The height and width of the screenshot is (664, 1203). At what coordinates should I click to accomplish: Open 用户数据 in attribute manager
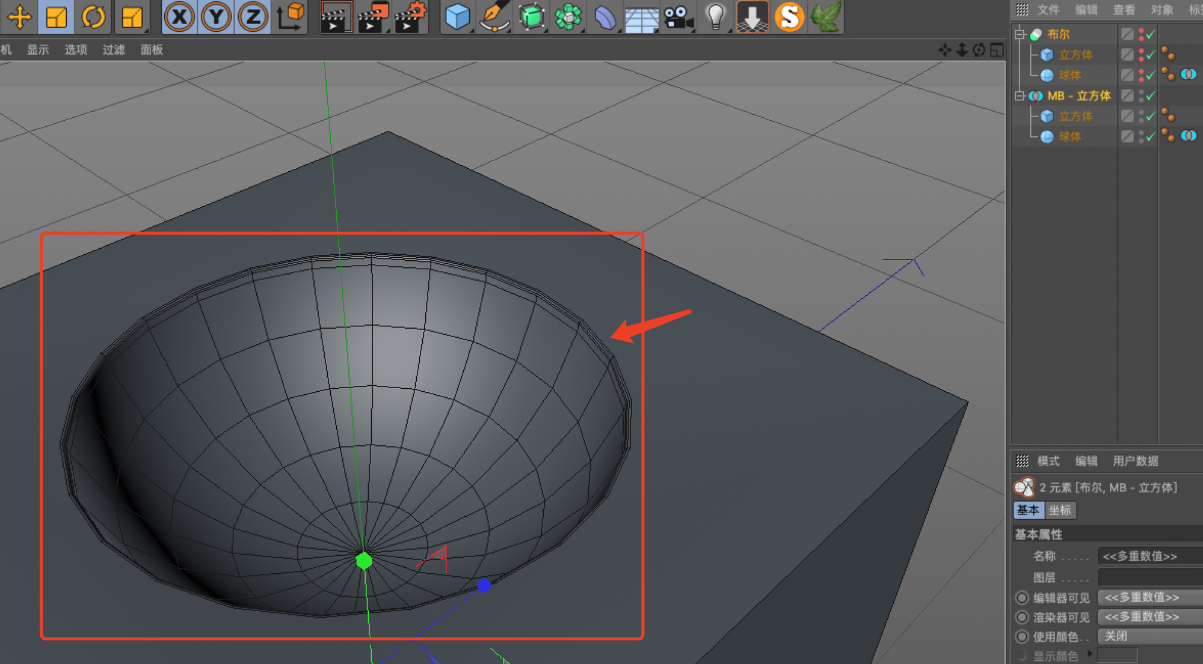pyautogui.click(x=1135, y=461)
